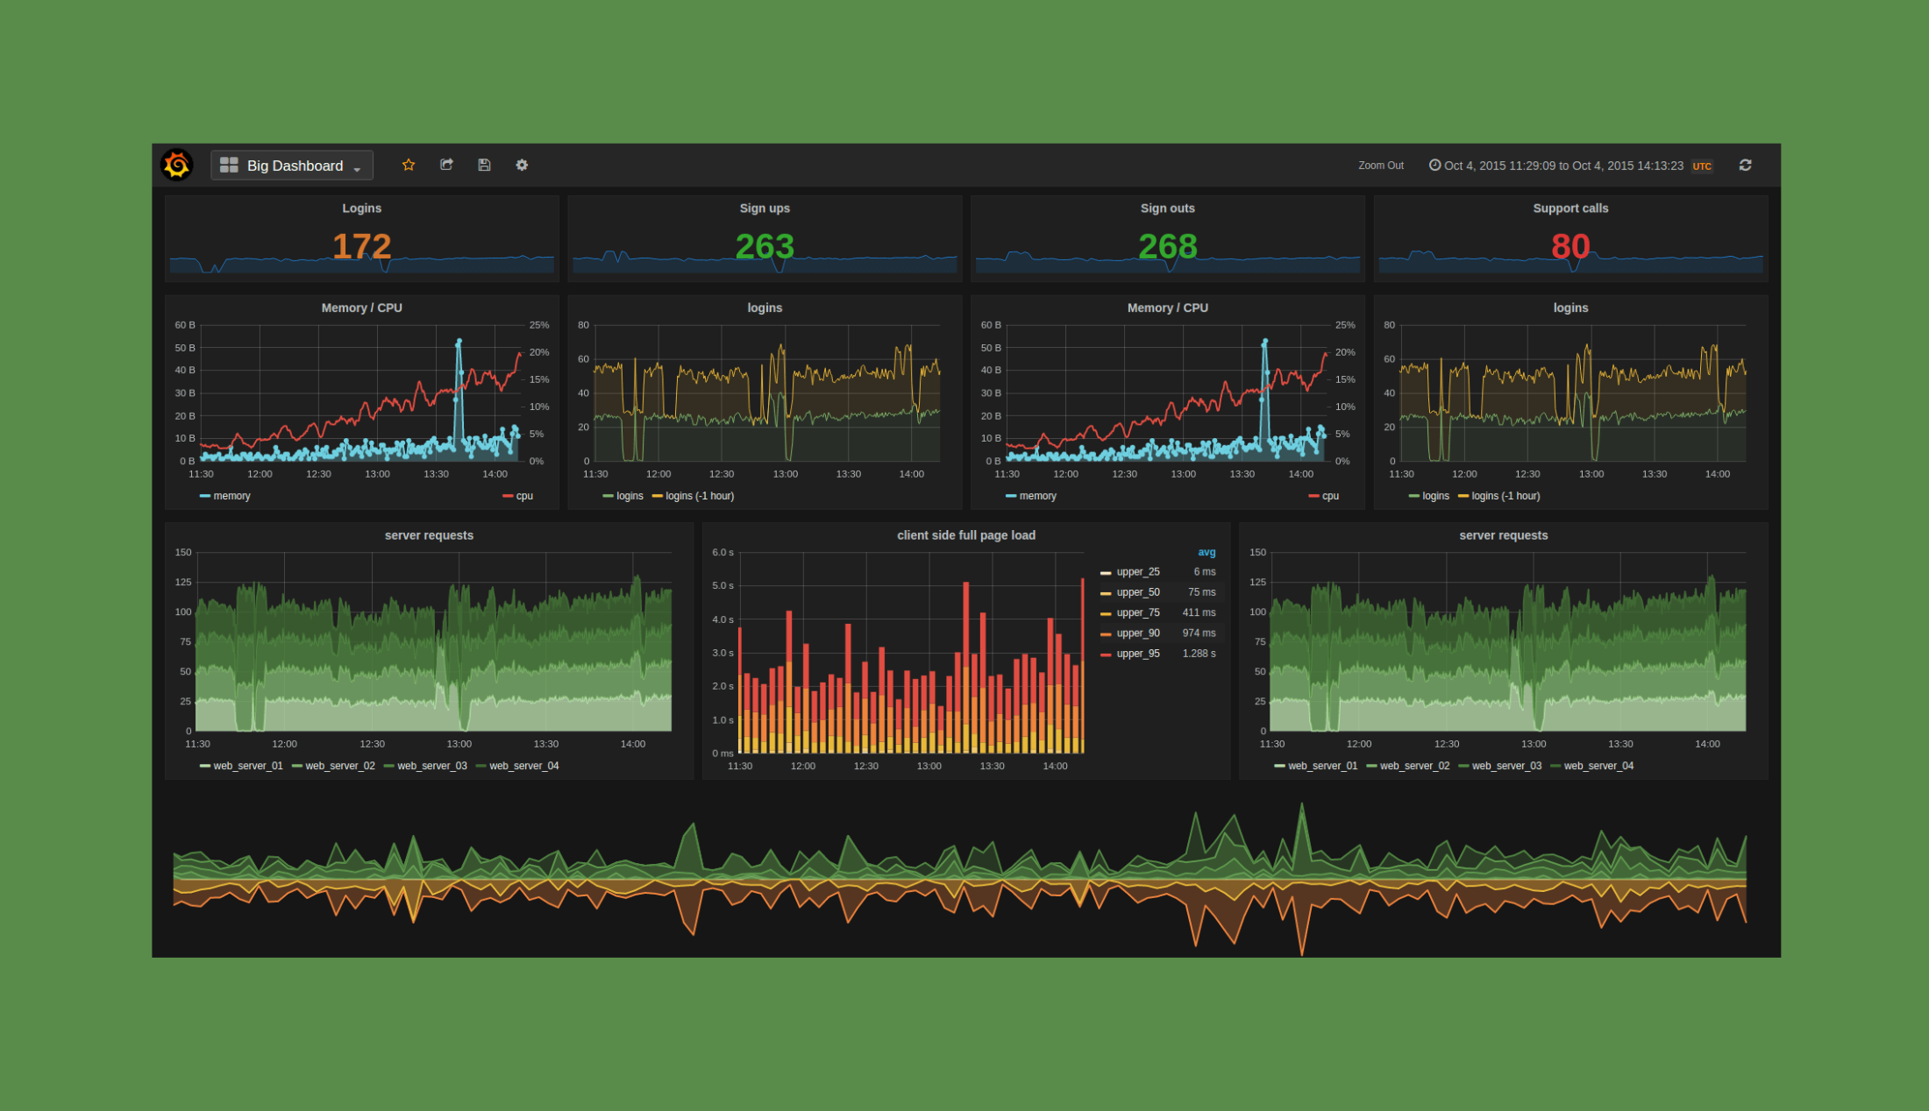Toggle cpu series in first Memory/CPU legend
The width and height of the screenshot is (1929, 1111).
pos(517,496)
